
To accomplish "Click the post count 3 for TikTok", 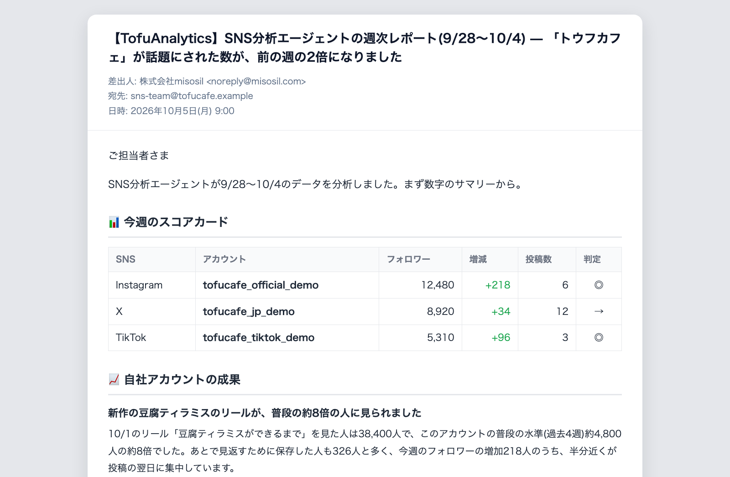I will (565, 338).
